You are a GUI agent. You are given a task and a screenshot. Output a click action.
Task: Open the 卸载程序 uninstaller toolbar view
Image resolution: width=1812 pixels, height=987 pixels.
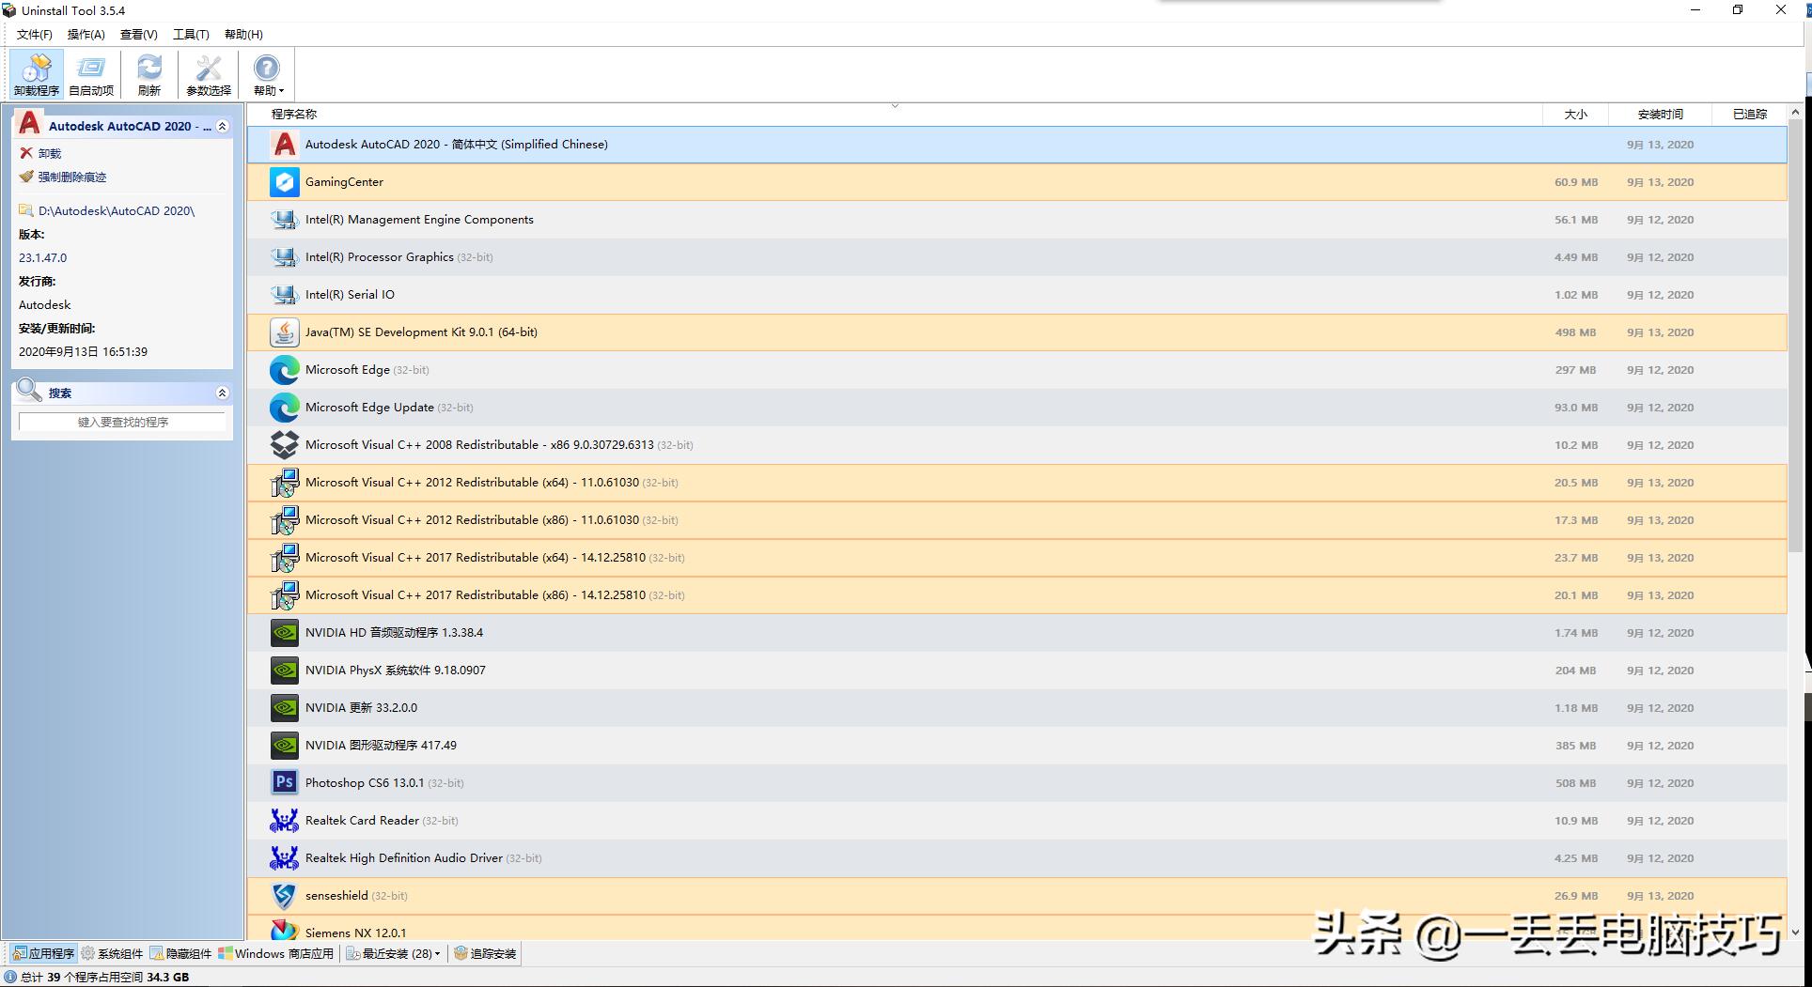tap(37, 74)
